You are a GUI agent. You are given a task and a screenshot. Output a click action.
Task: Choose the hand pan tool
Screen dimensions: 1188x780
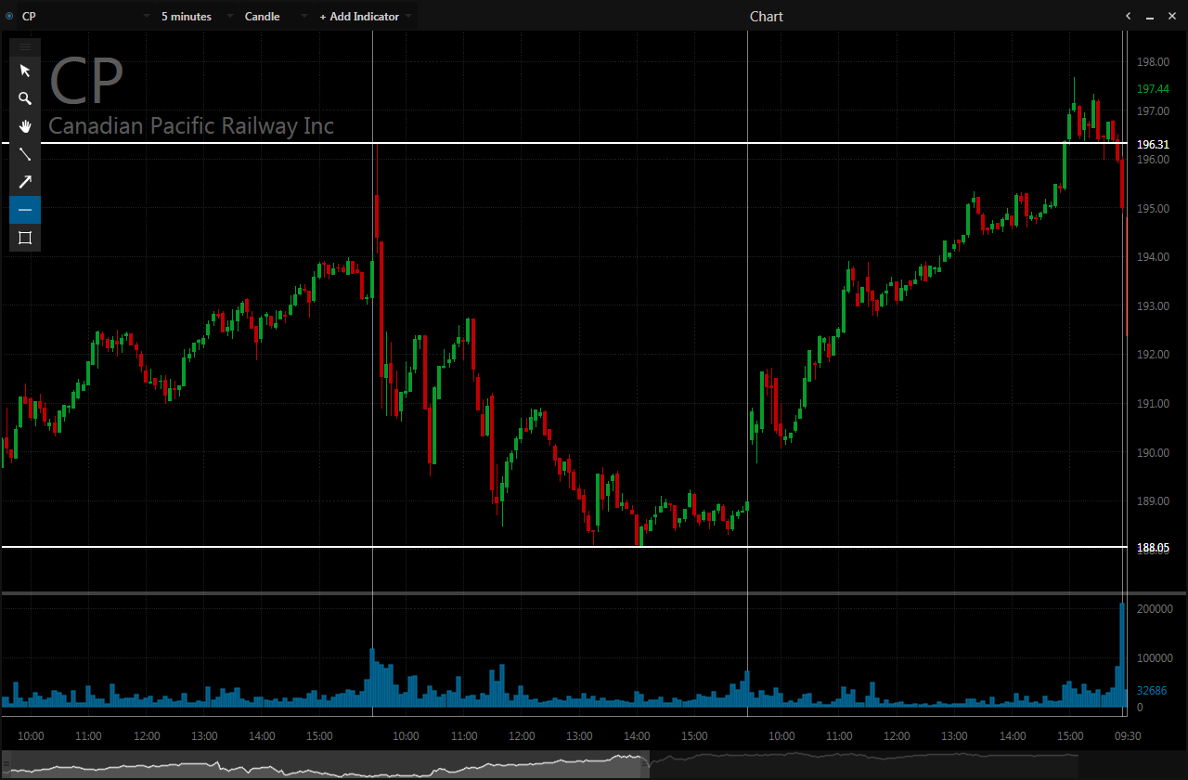[x=25, y=126]
